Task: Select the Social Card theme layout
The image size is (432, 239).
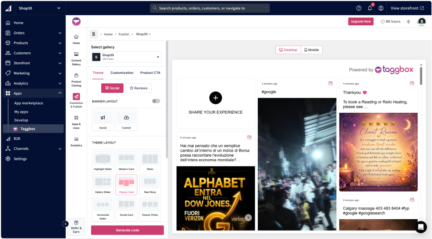Action: pyautogui.click(x=127, y=209)
